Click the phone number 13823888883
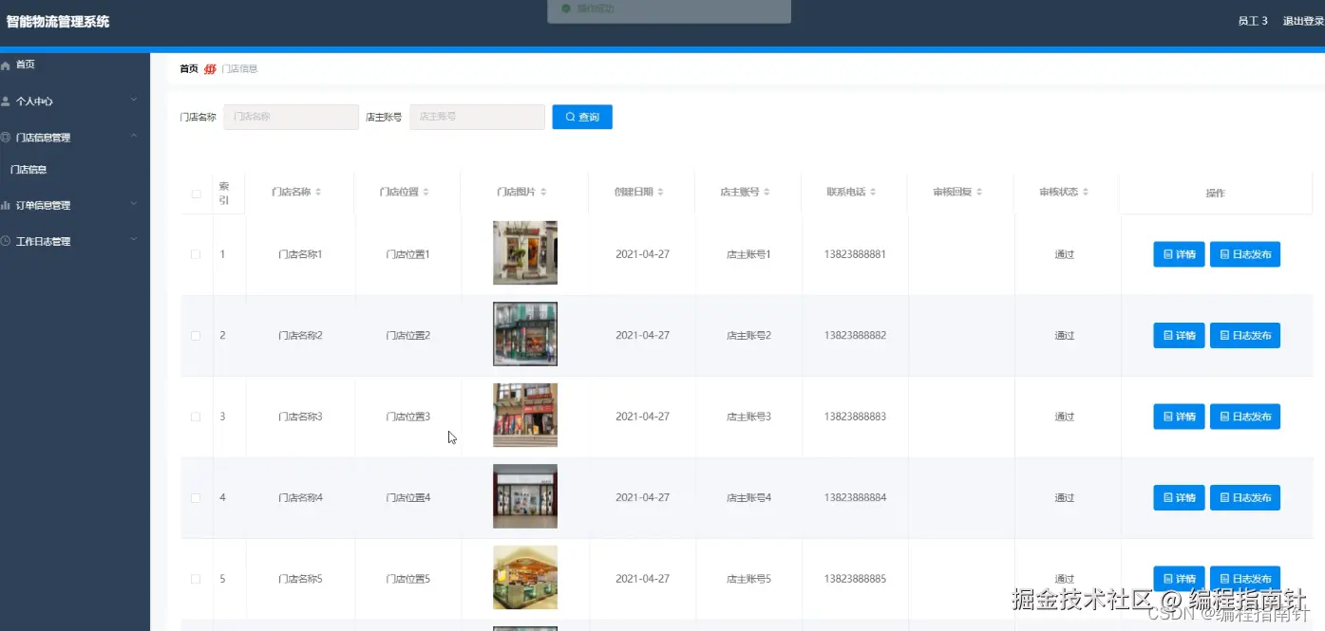Screen dimensions: 1325x631 [855, 417]
